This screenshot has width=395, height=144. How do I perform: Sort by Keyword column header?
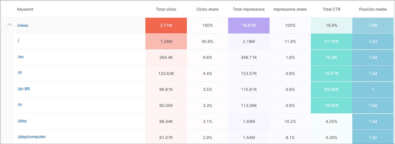tap(25, 9)
